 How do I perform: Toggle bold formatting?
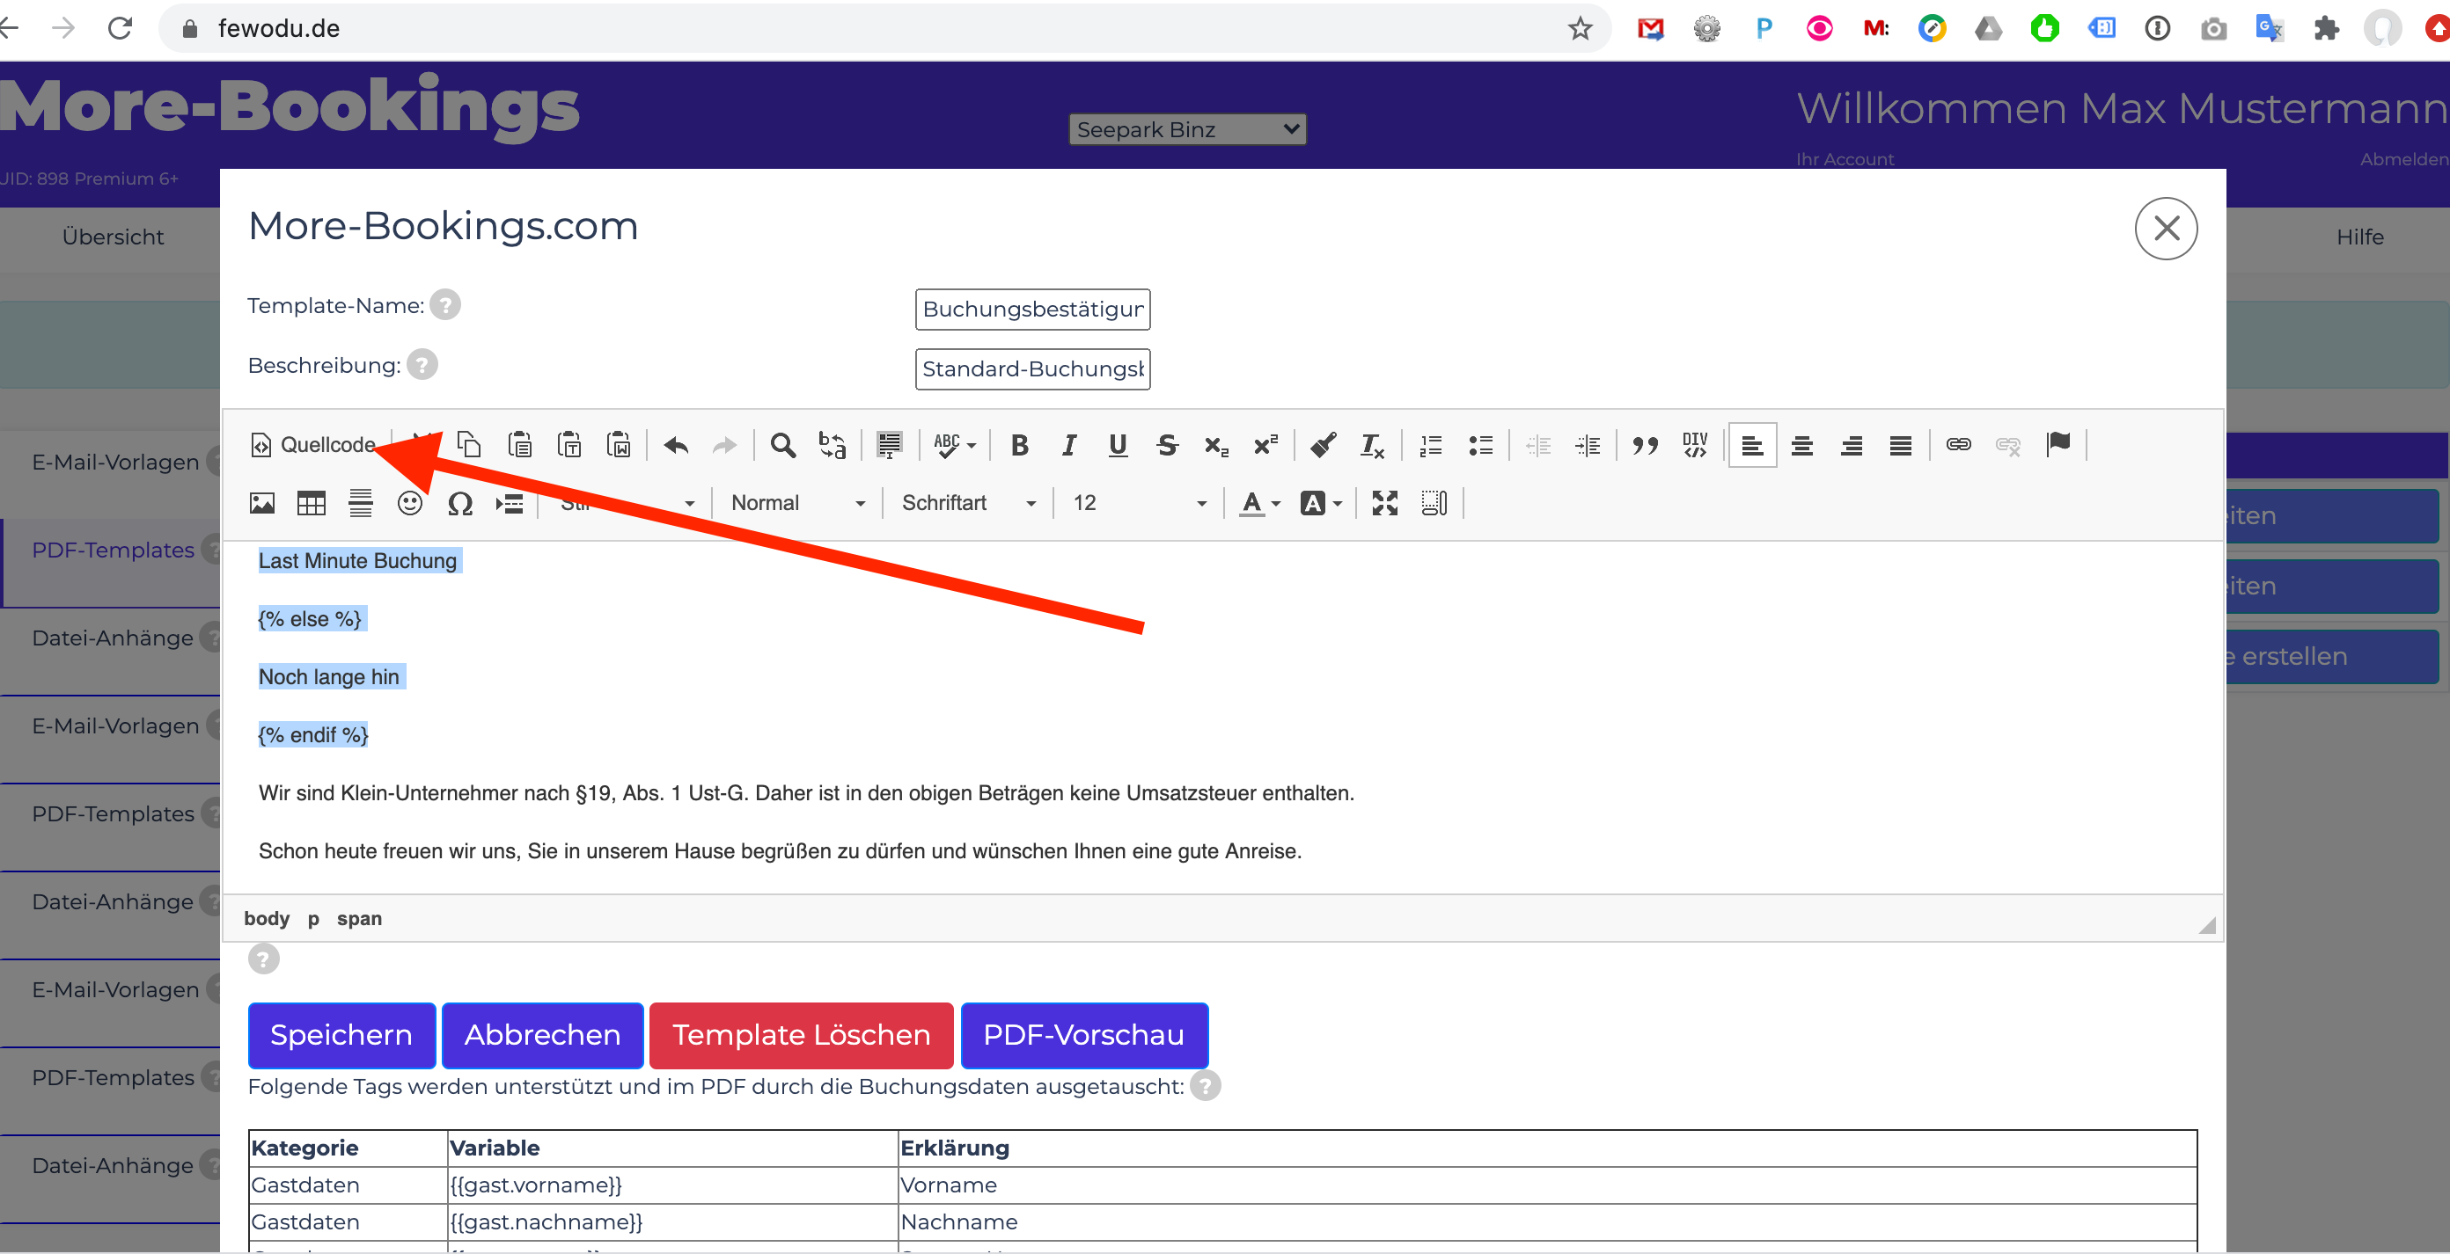(x=1020, y=444)
